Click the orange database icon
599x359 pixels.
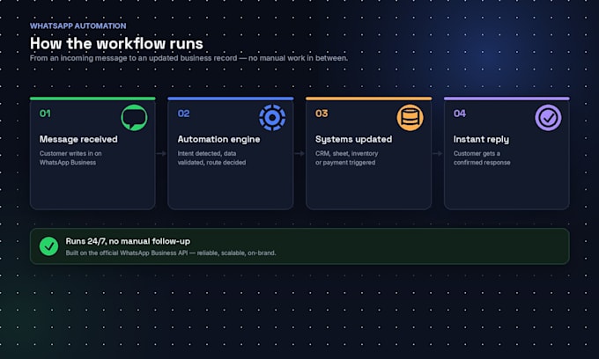[x=410, y=118]
